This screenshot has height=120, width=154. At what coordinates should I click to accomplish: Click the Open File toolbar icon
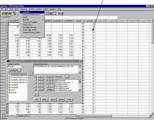pos(3,13)
